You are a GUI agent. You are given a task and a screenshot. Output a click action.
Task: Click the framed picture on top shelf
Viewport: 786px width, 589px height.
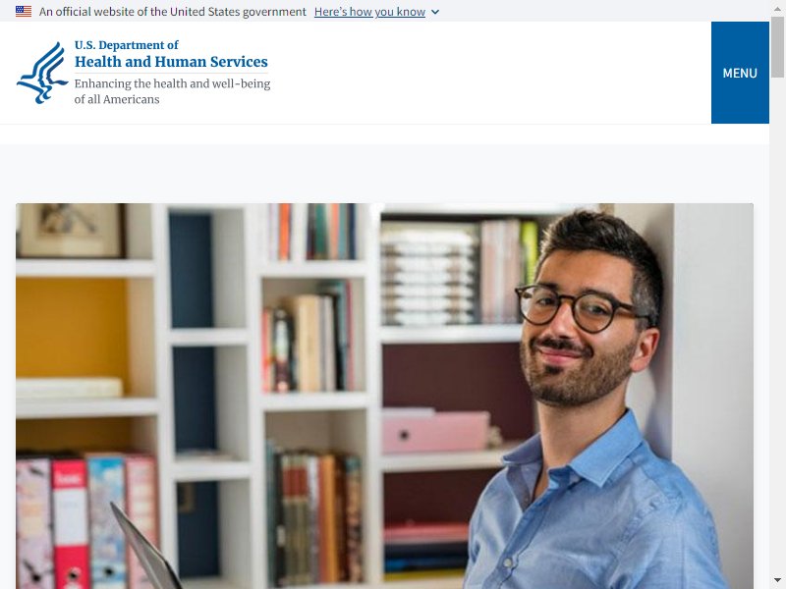[70, 230]
